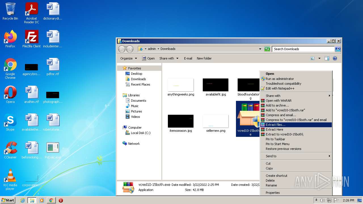
Task: Open Properties from context menu
Action: point(296,193)
